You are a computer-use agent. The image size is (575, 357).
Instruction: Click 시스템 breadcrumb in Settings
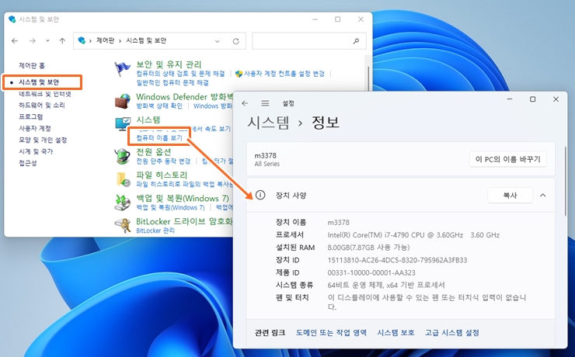click(x=268, y=123)
